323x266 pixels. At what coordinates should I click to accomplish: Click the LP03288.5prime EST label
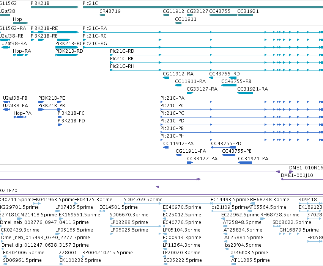129,222
